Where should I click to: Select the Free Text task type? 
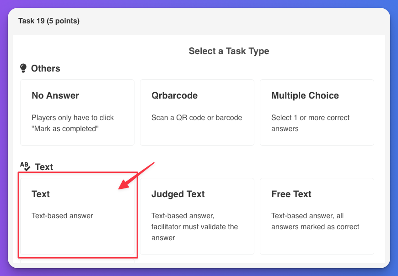coord(317,215)
